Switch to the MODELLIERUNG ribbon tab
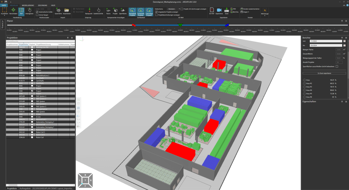 click(32, 6)
